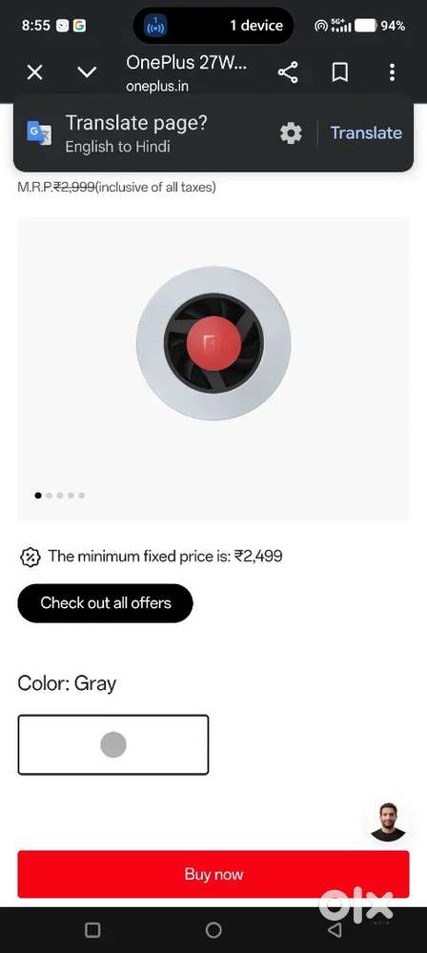
Task: Select the first carousel dot
Action: 38,496
